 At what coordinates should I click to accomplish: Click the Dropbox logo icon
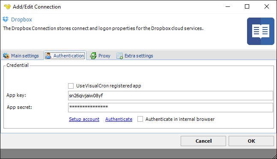[x=6, y=19]
